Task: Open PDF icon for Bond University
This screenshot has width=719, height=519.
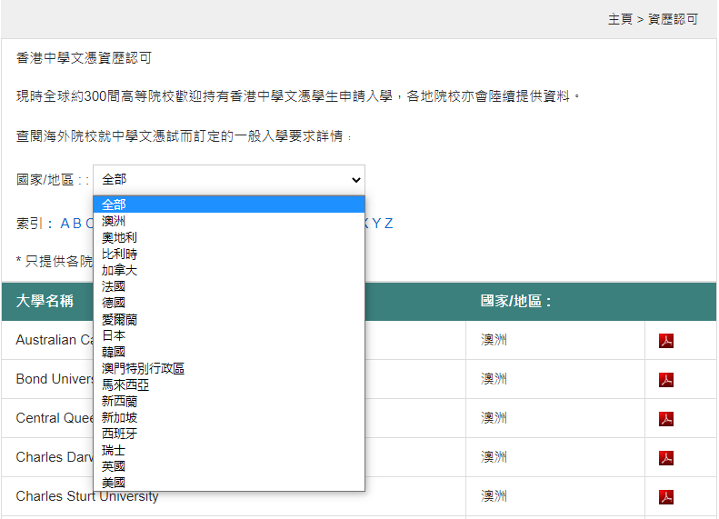Action: [665, 380]
